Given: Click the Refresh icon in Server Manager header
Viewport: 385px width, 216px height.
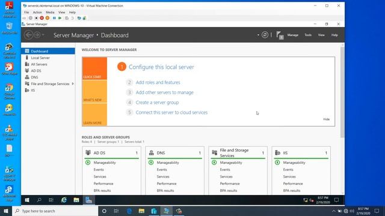Looking at the screenshot, I should (x=265, y=35).
